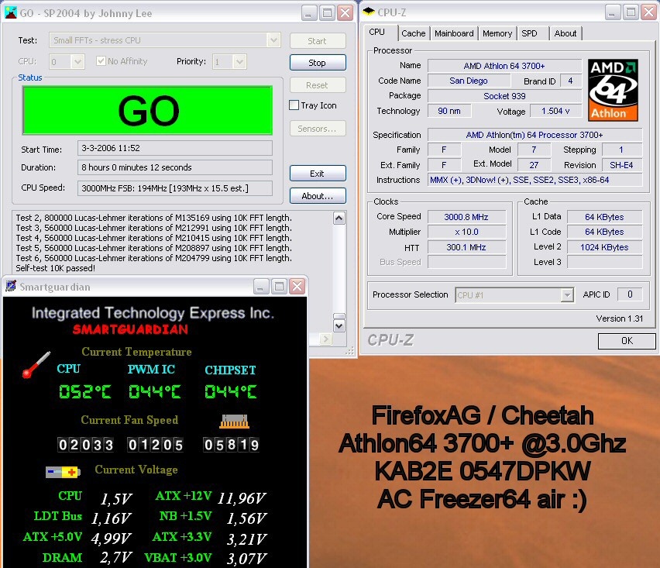Click the Code Name value San Diego
The width and height of the screenshot is (660, 568).
click(x=469, y=81)
